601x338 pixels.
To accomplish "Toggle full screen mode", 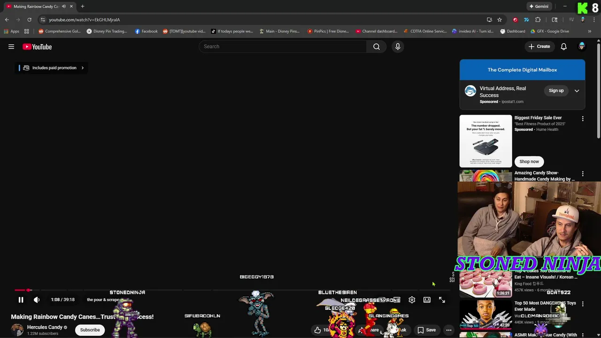I will click(442, 300).
